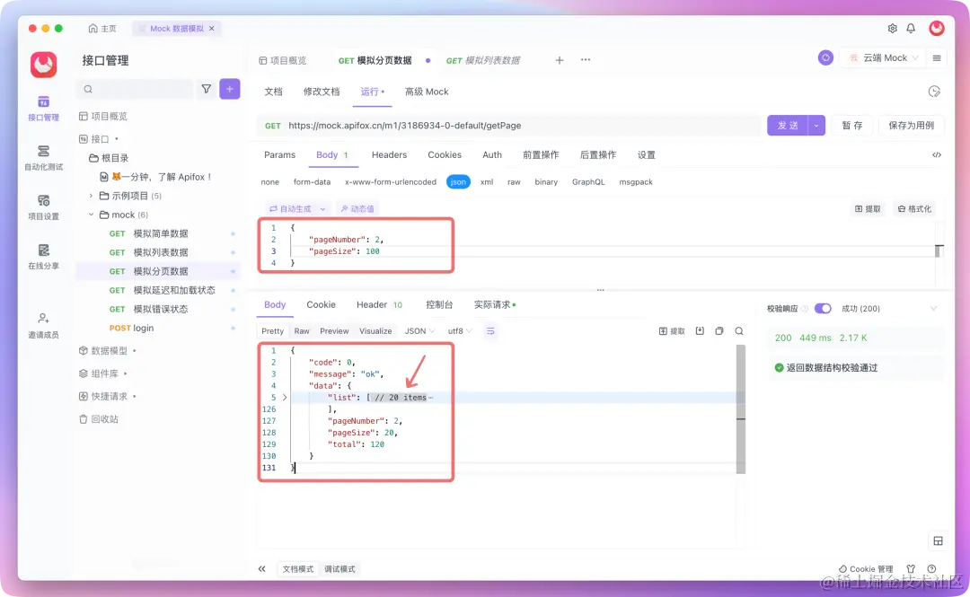Image resolution: width=970 pixels, height=597 pixels.
Task: Select the json body type
Action: (458, 182)
